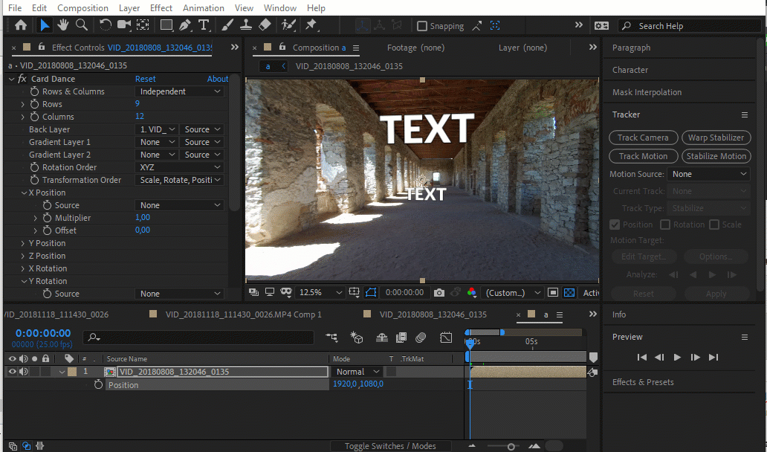Select the Clone Stamp tool

click(x=246, y=25)
